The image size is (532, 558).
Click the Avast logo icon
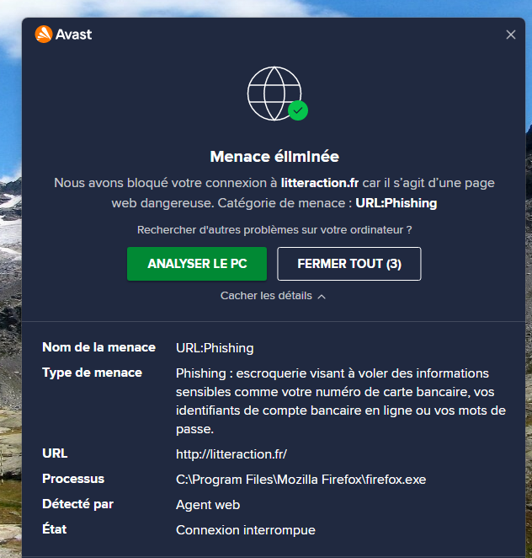tap(44, 35)
